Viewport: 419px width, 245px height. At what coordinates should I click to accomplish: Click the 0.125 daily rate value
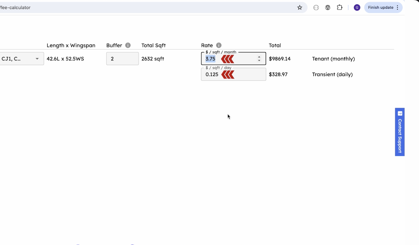(x=212, y=75)
